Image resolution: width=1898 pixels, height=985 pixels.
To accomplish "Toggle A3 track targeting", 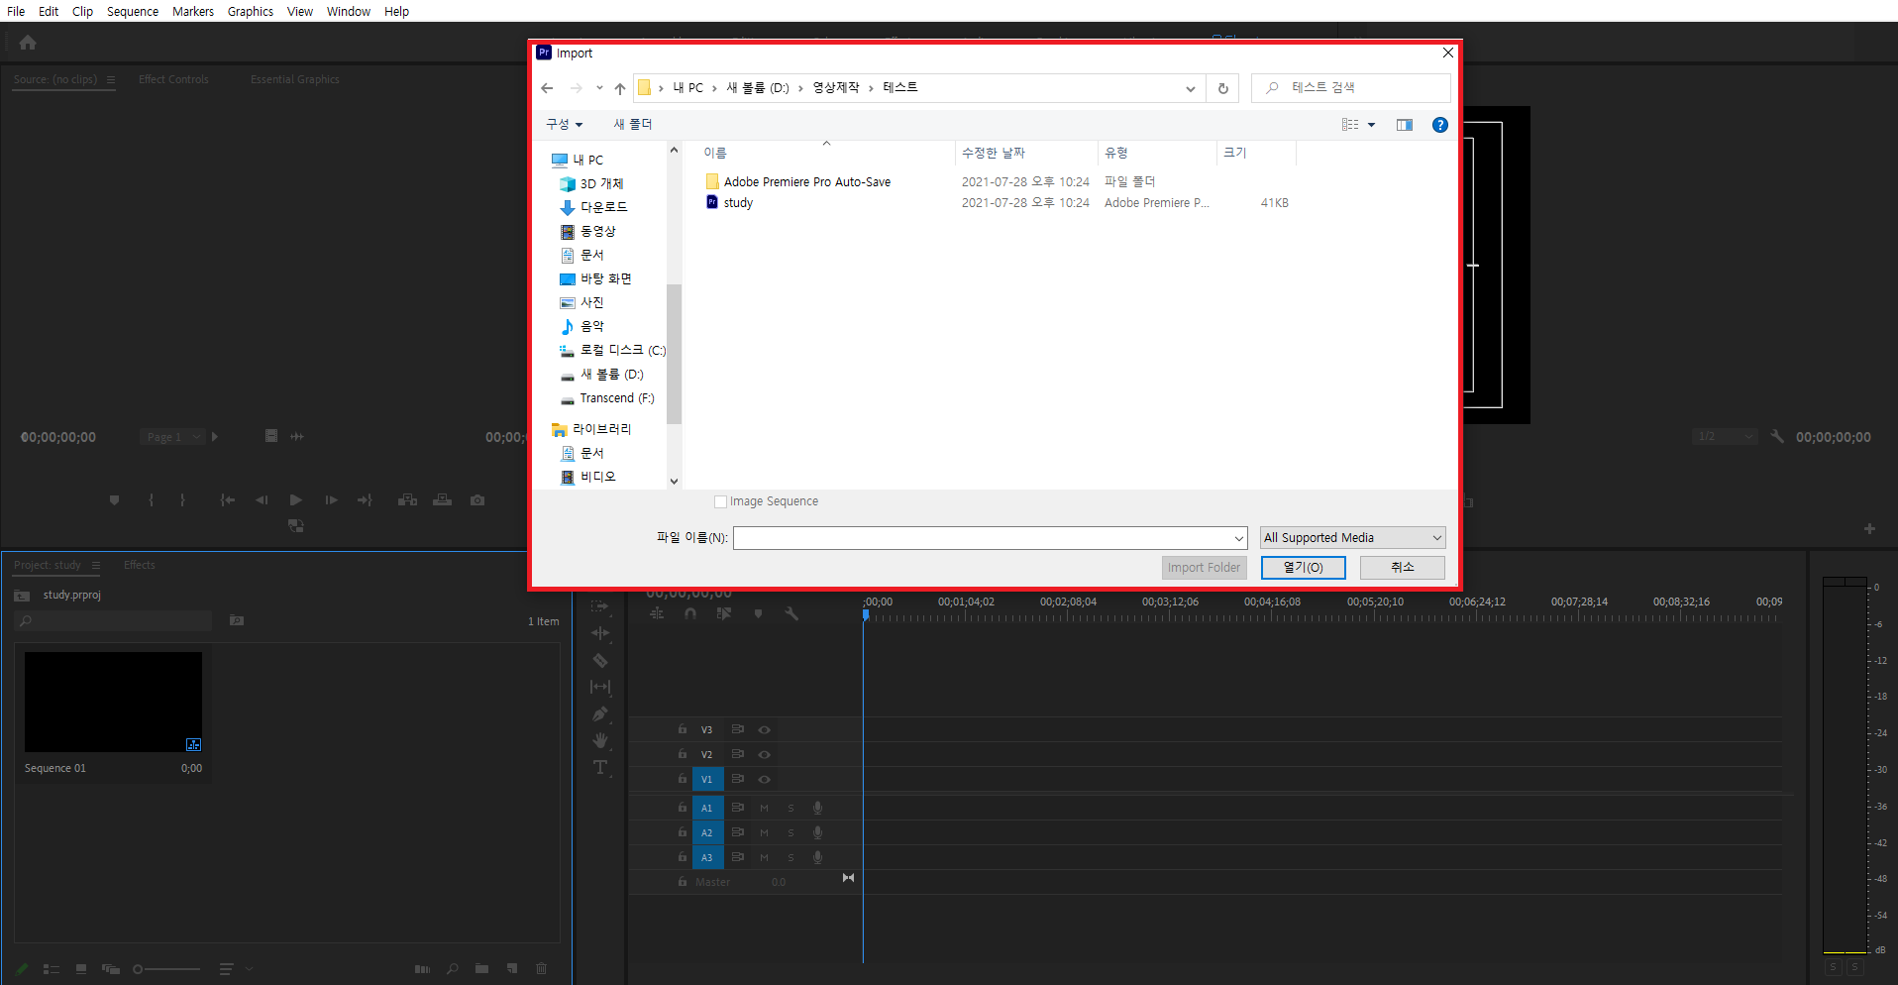I will pyautogui.click(x=707, y=857).
